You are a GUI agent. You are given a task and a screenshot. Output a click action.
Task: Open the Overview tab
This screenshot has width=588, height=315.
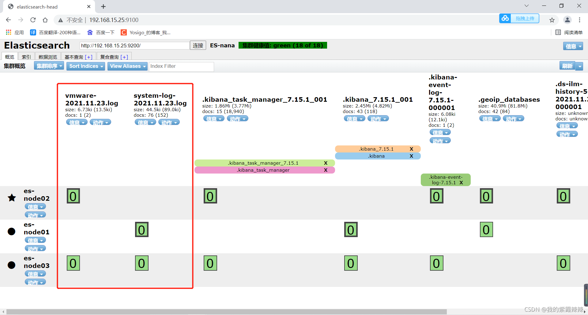pyautogui.click(x=9, y=57)
